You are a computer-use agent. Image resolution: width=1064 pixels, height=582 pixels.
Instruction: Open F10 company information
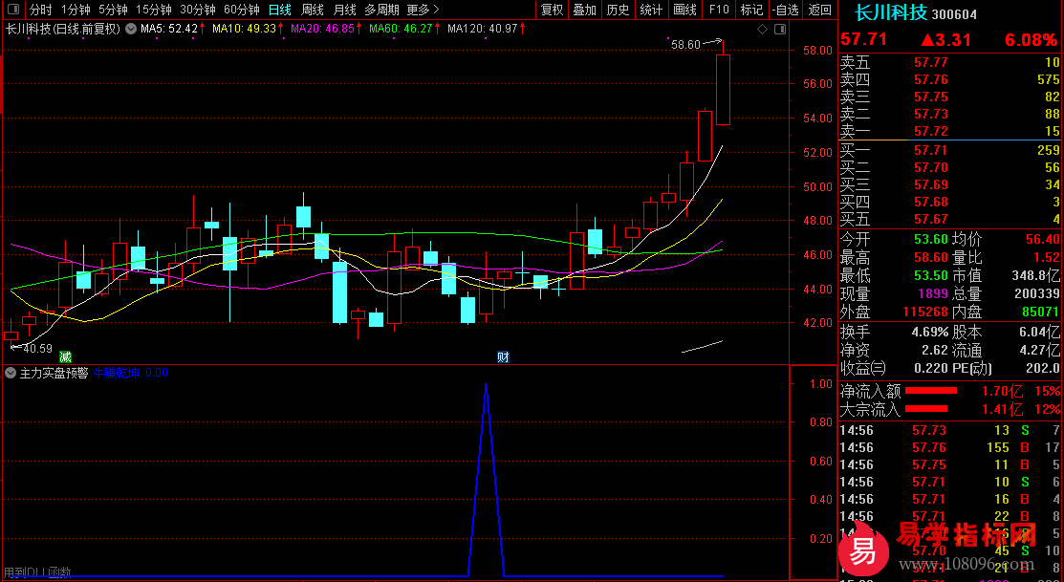point(719,10)
